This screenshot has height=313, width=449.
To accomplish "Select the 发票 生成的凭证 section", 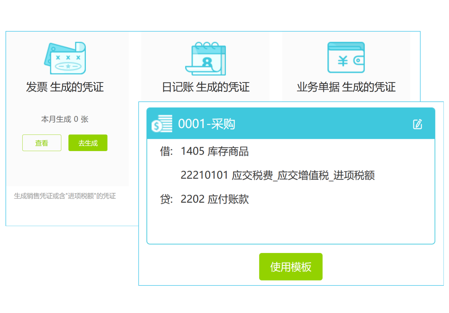I will pos(64,86).
